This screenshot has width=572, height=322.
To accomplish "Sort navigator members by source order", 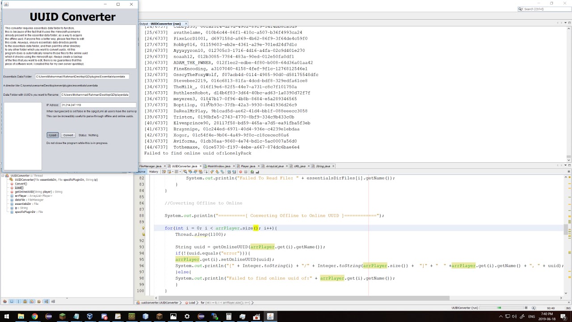I will (53, 301).
